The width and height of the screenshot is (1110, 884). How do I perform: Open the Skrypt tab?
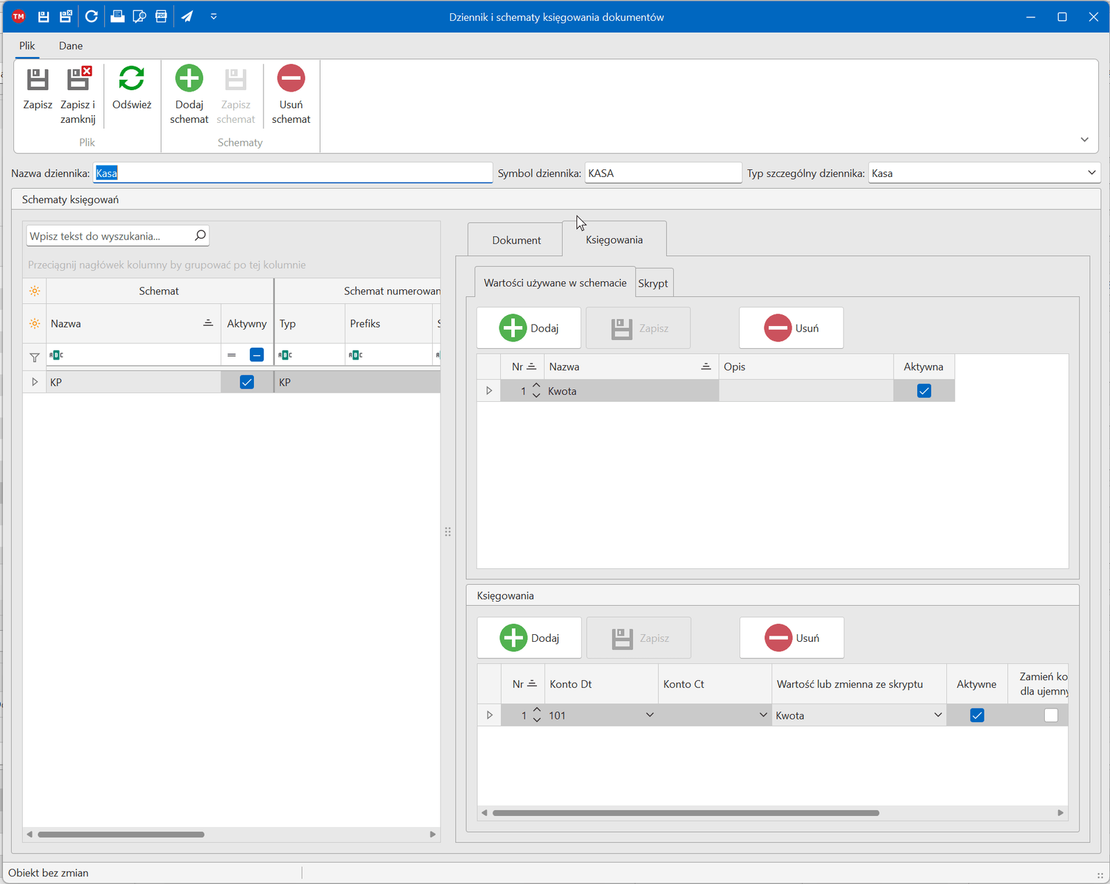pyautogui.click(x=653, y=283)
